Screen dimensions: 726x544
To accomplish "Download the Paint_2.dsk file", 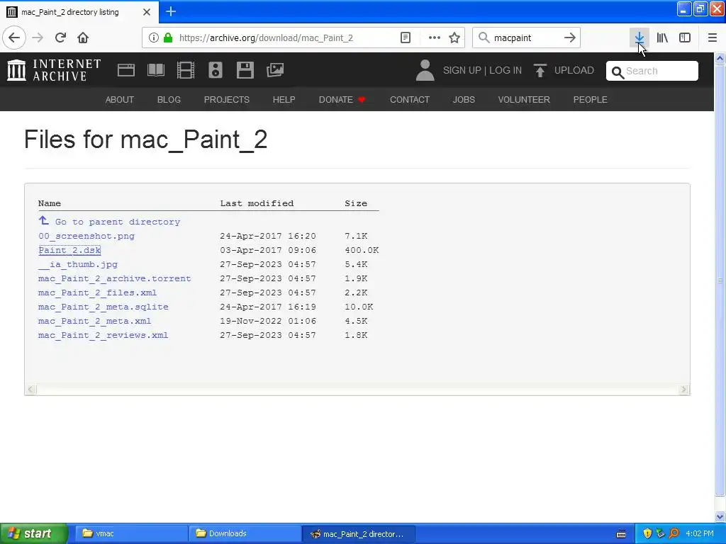I will 69,250.
